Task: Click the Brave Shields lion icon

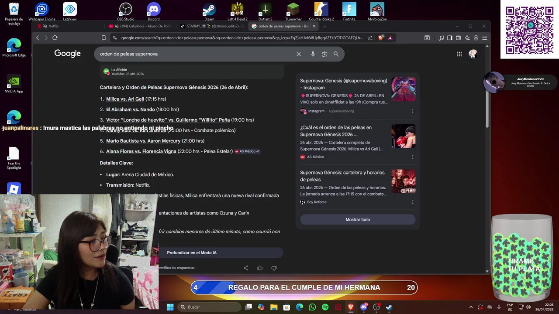Action: click(x=381, y=38)
